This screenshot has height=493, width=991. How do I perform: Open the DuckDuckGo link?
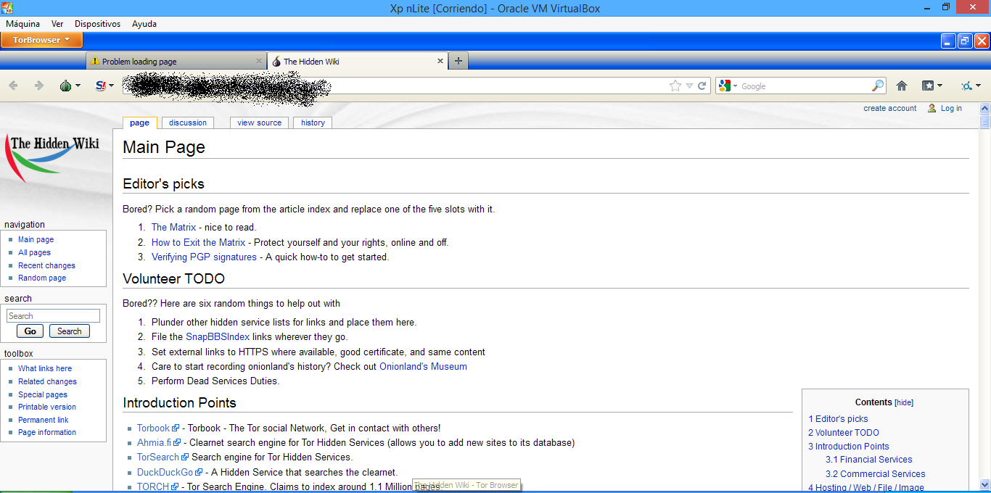click(170, 472)
